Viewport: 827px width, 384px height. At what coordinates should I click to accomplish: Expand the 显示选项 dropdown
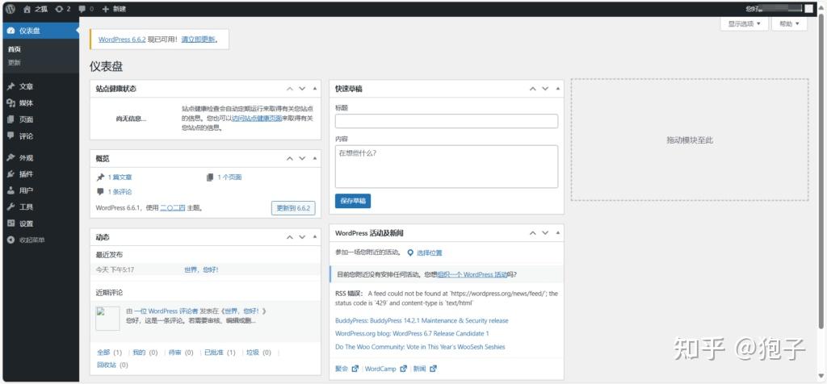click(744, 23)
